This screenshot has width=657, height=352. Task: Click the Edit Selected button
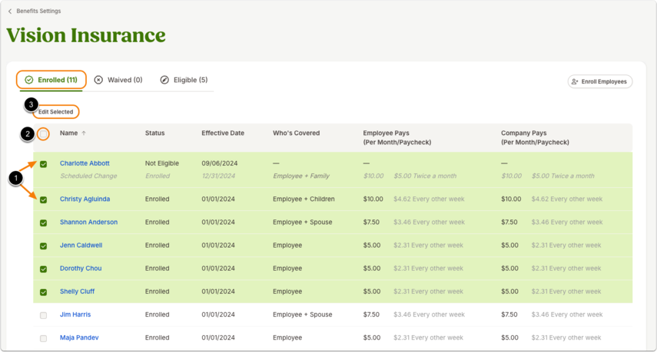pyautogui.click(x=56, y=112)
